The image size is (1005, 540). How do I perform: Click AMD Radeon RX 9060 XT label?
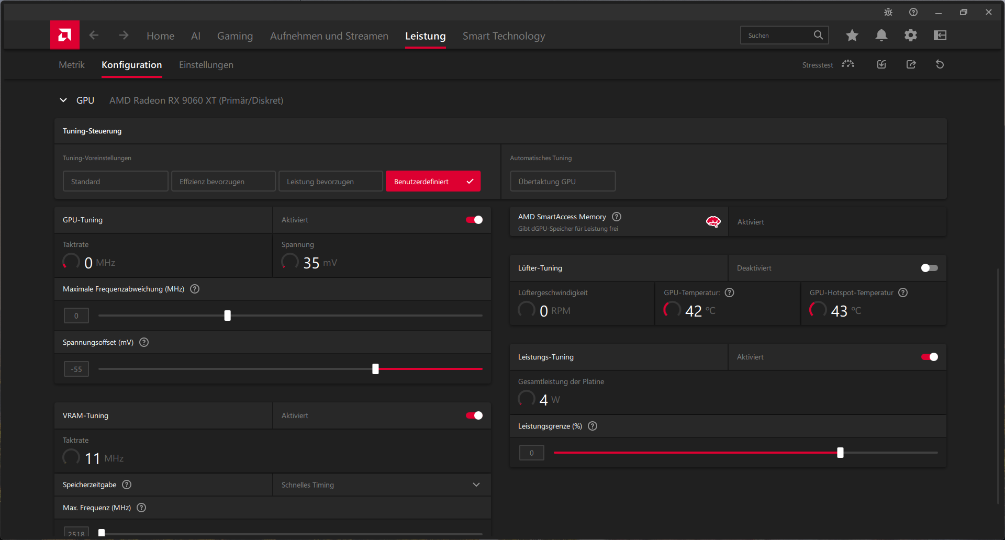tap(196, 100)
